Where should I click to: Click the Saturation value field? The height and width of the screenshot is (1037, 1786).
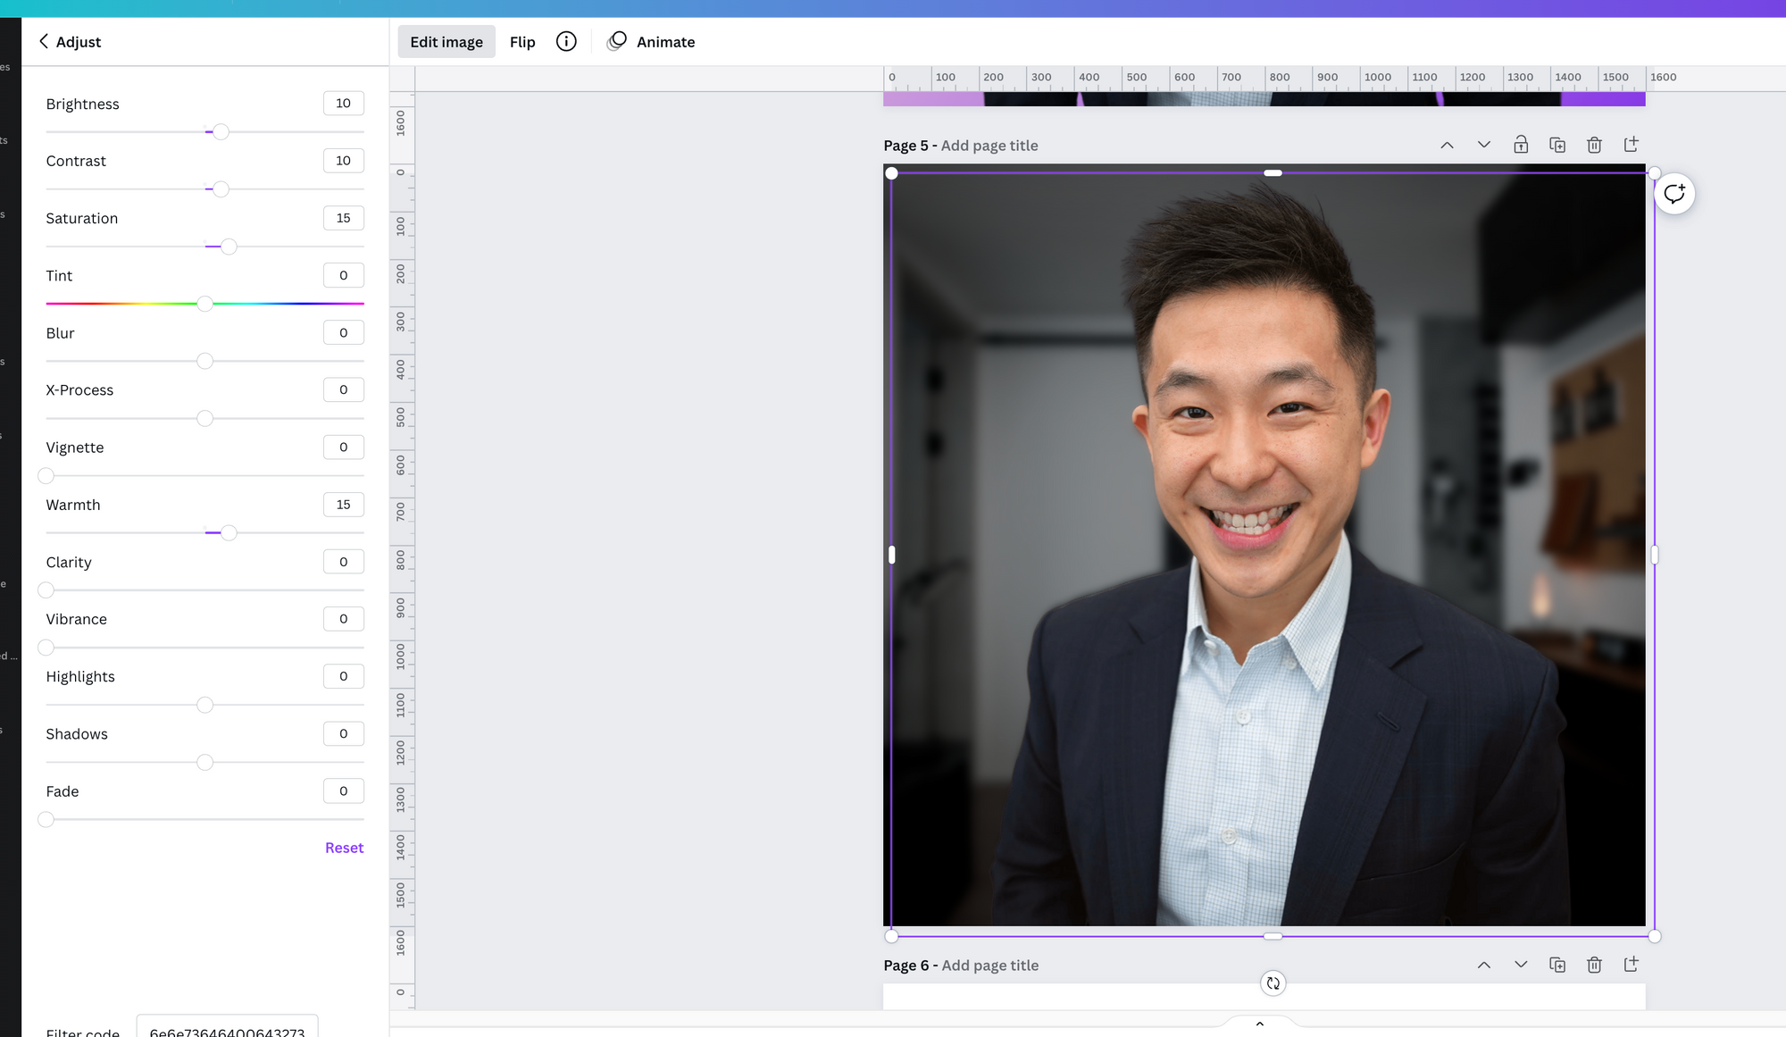pyautogui.click(x=344, y=218)
